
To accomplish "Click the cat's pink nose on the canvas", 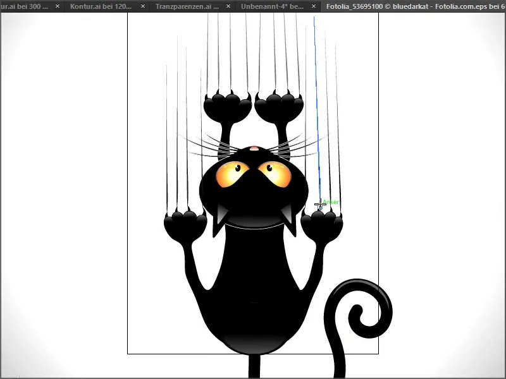I will coord(254,148).
